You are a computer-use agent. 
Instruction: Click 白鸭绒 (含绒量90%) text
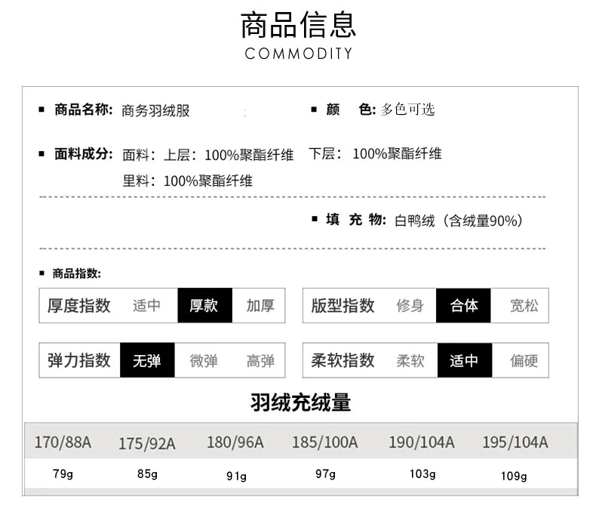coord(459,221)
